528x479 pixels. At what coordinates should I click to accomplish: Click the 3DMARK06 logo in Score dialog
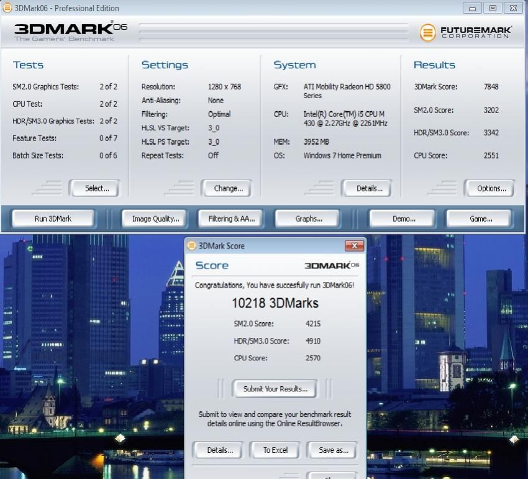click(332, 265)
